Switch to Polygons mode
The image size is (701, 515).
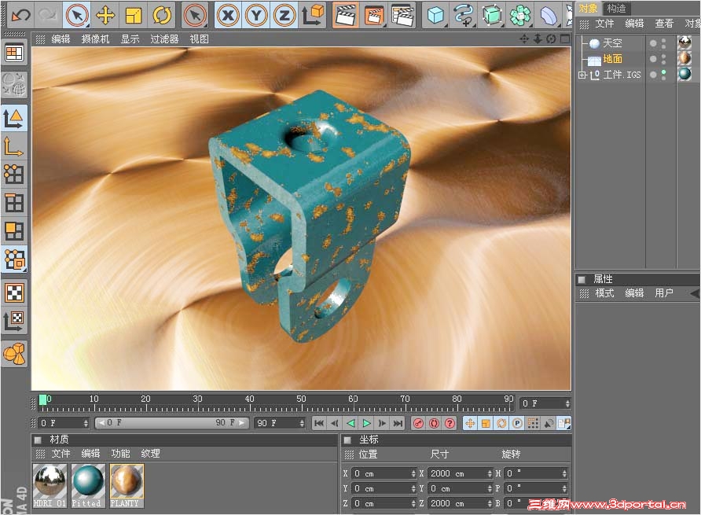point(14,231)
